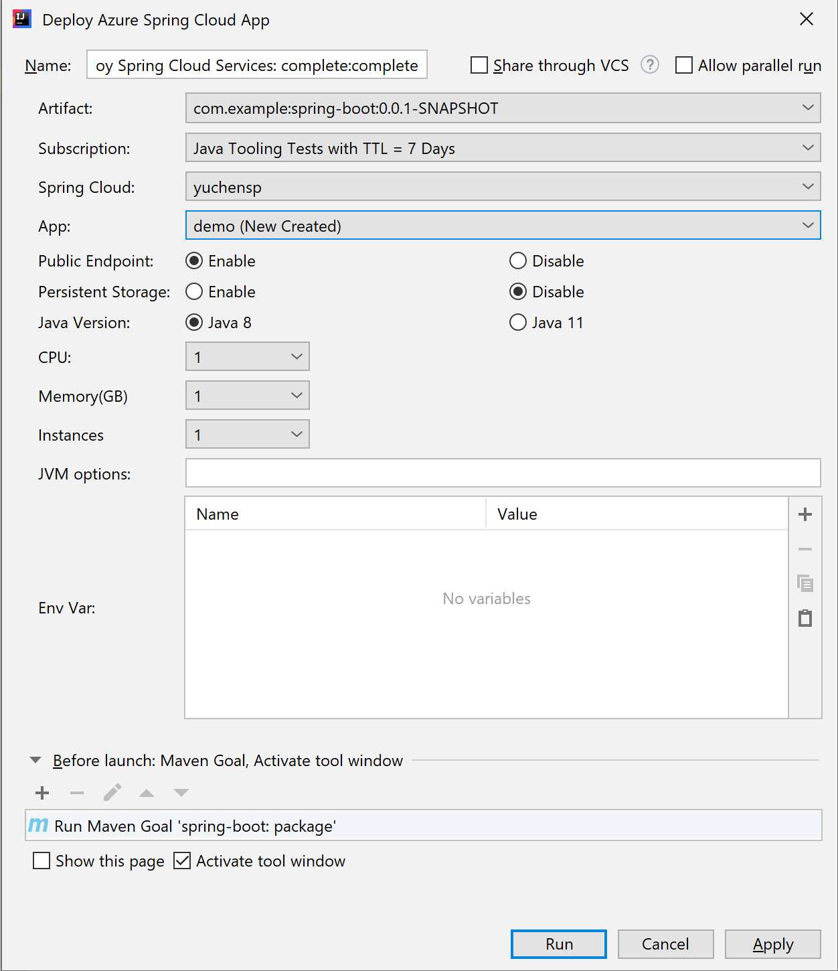The height and width of the screenshot is (971, 838).
Task: Open the Artifact dropdown
Action: pyautogui.click(x=503, y=108)
